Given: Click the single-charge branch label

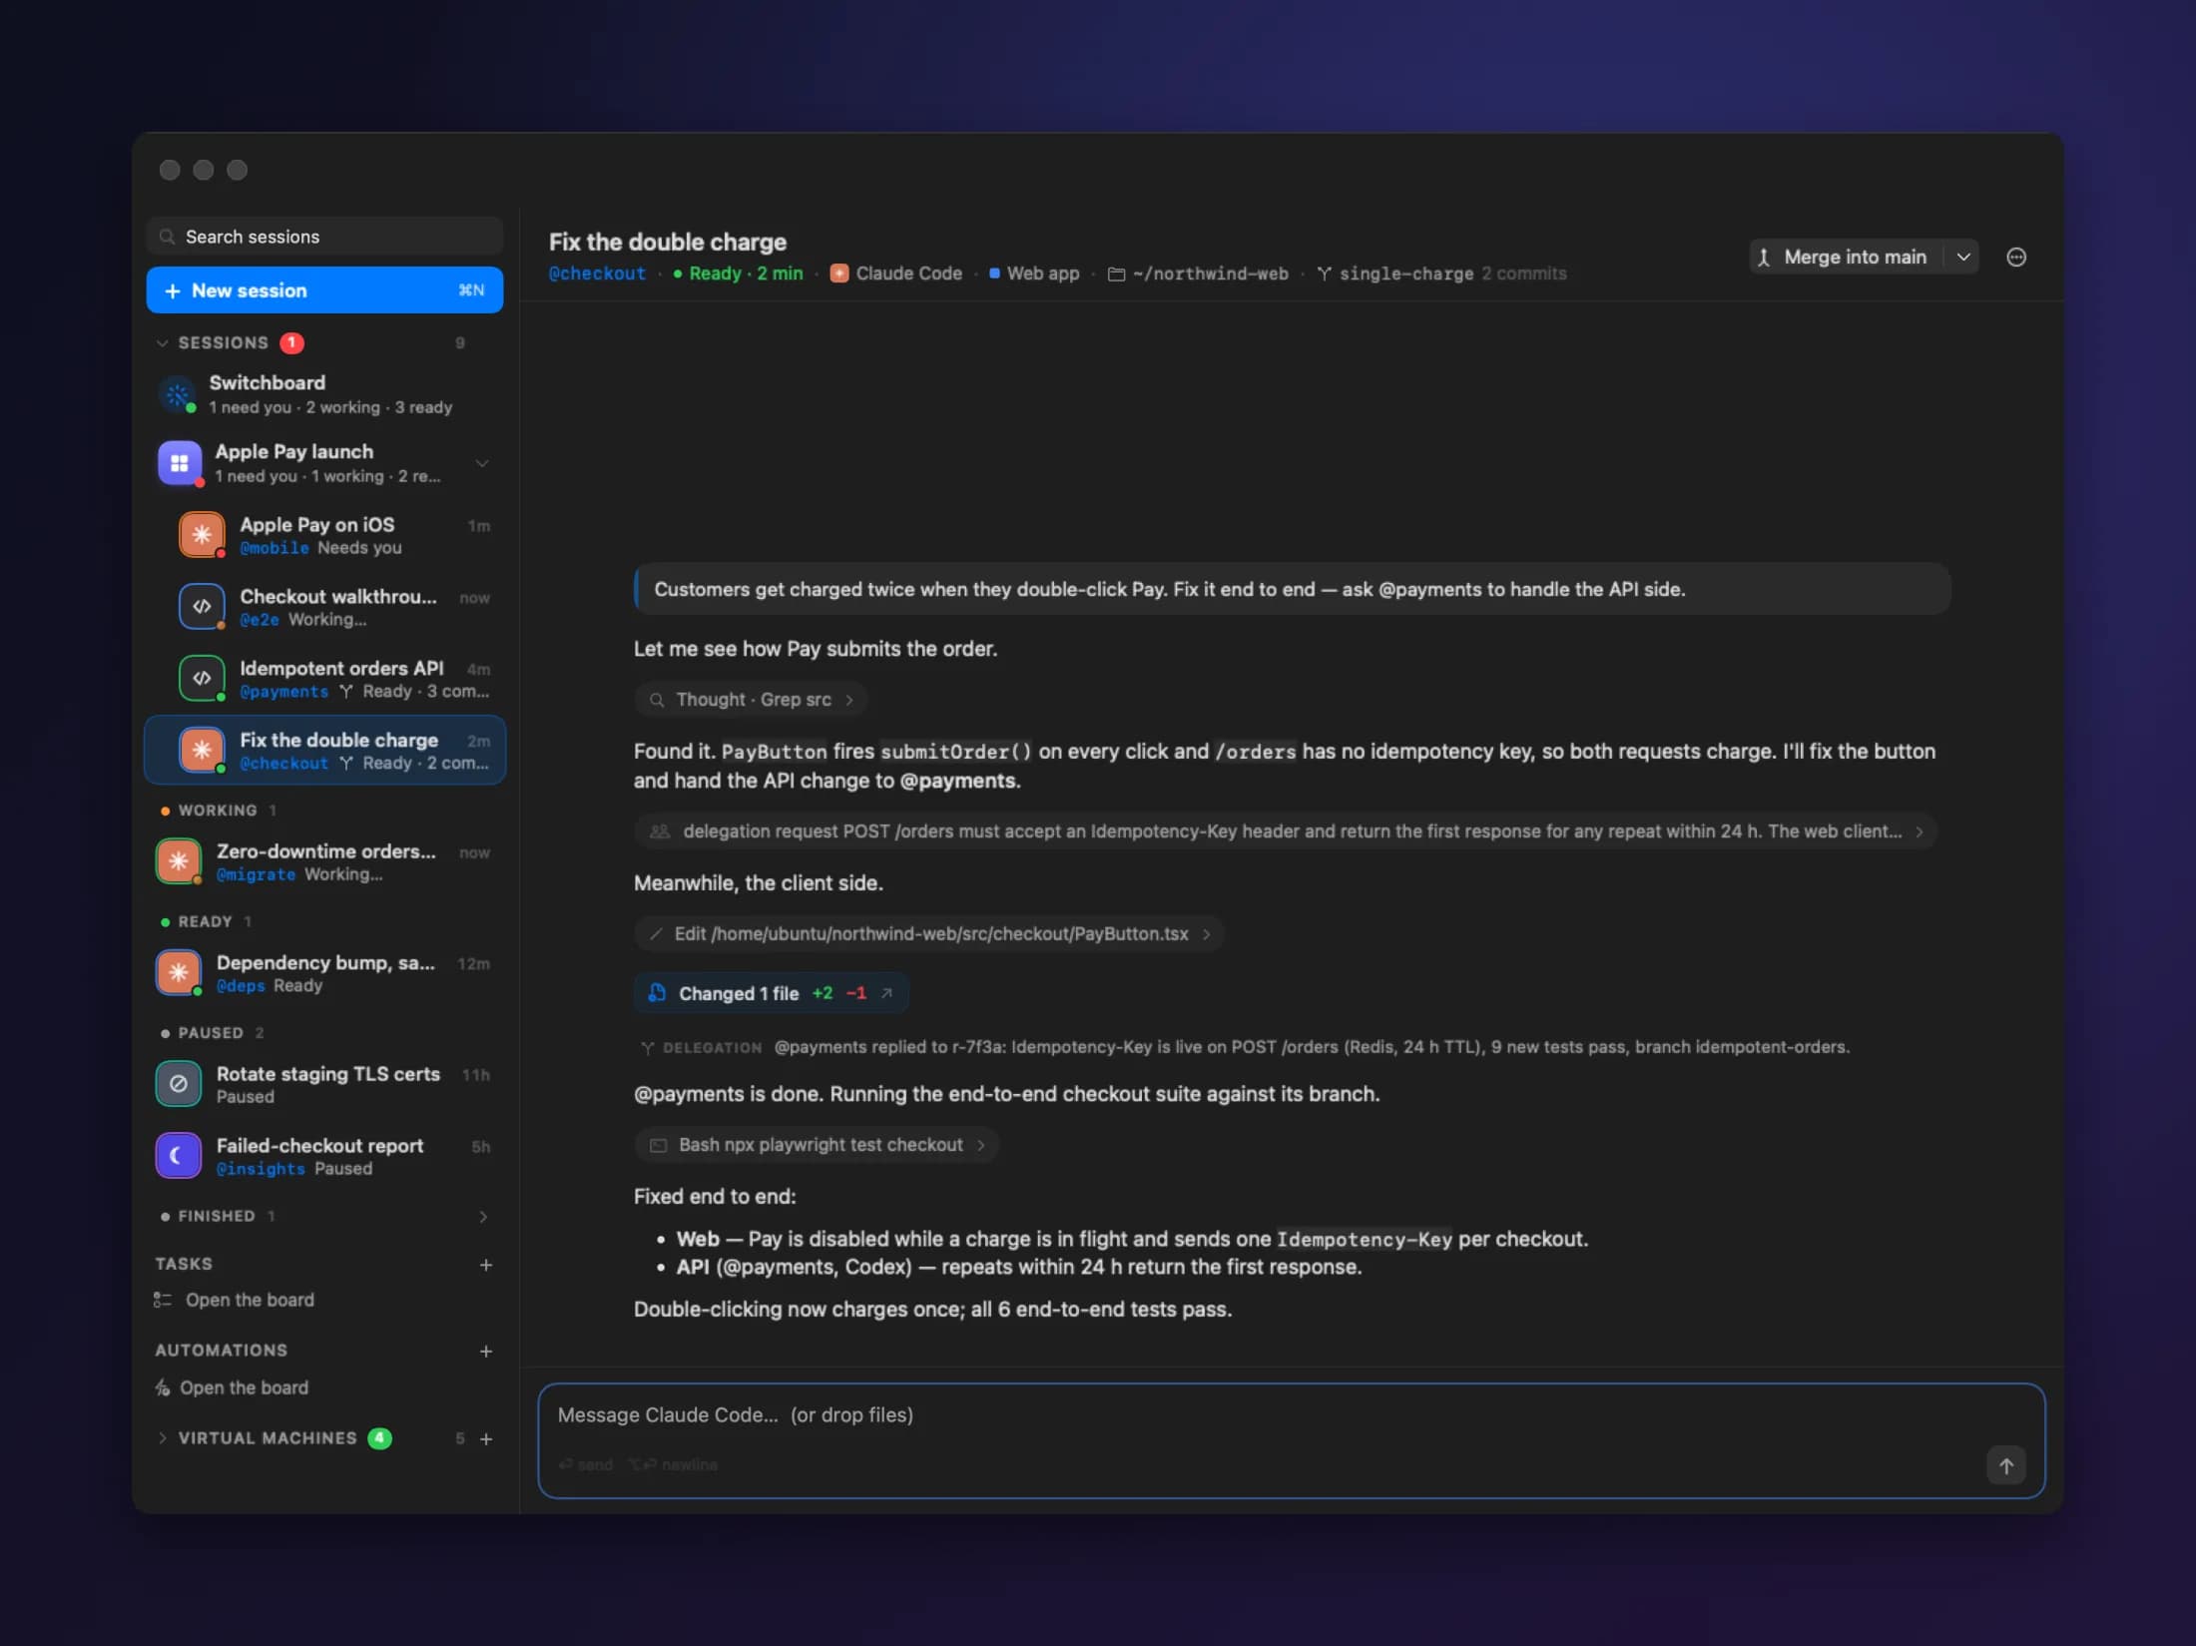Looking at the screenshot, I should (1405, 274).
